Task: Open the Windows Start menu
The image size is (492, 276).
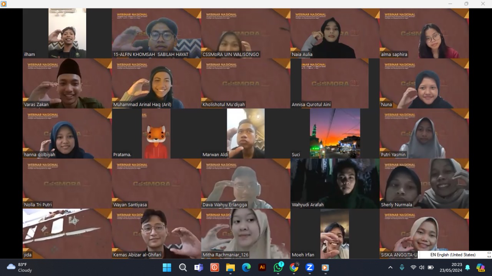Action: tap(167, 268)
